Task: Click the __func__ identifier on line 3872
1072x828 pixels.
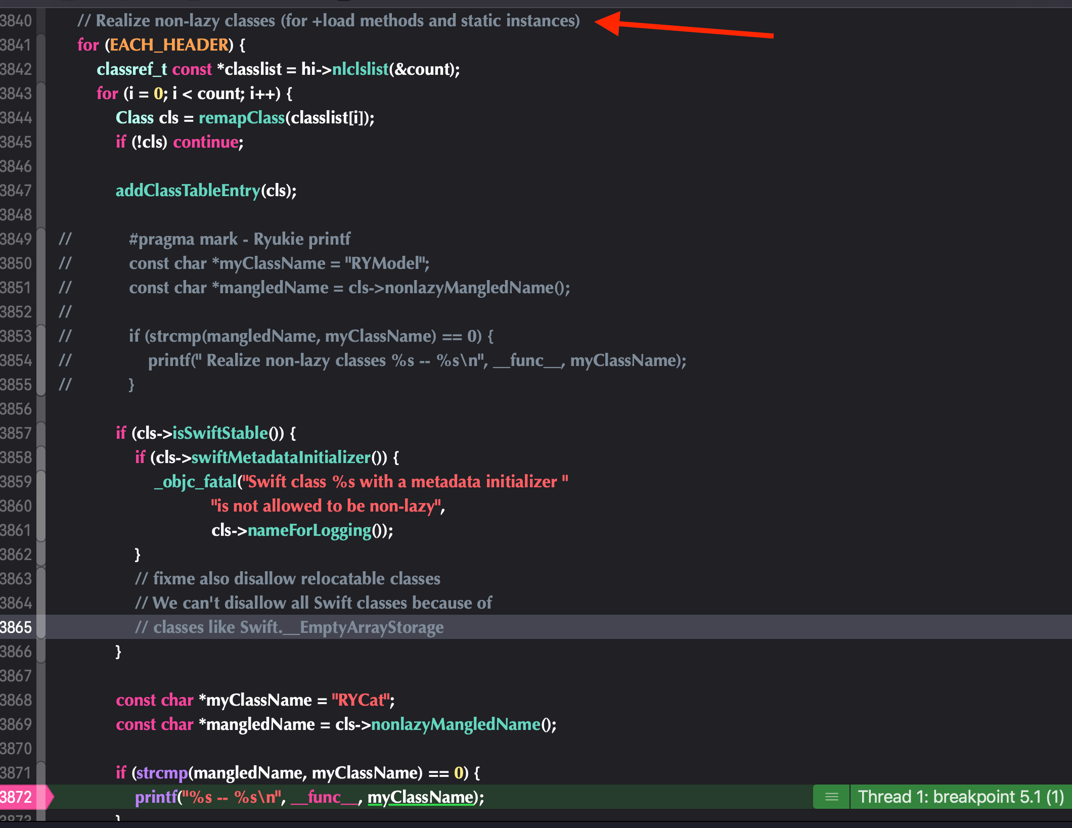Action: pyautogui.click(x=324, y=797)
